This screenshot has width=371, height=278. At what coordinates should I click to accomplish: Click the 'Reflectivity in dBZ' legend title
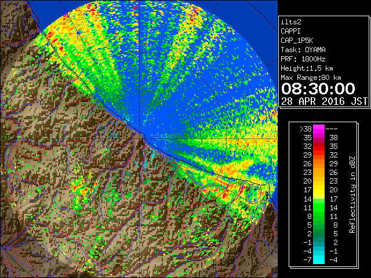coord(352,195)
